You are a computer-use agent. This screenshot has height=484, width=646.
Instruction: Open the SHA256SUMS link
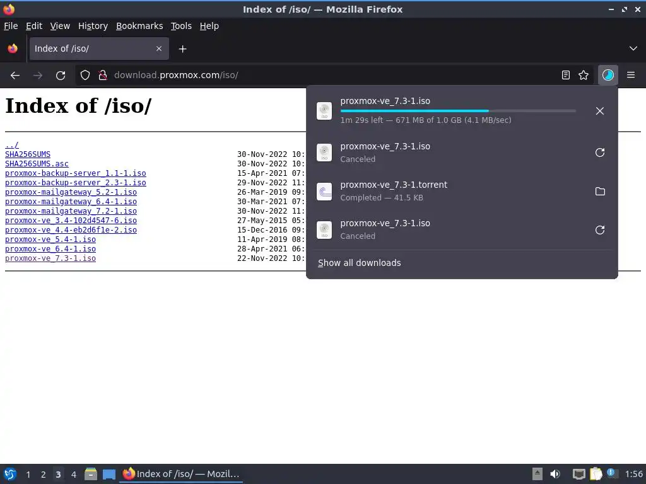[28, 154]
